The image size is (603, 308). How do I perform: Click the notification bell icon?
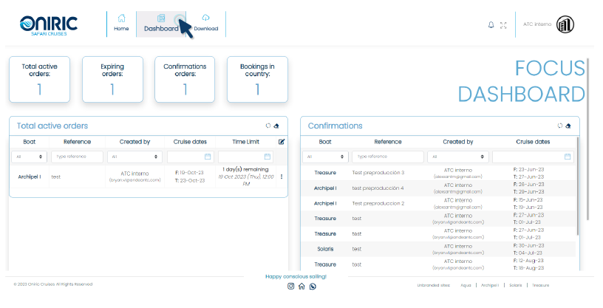click(x=491, y=24)
